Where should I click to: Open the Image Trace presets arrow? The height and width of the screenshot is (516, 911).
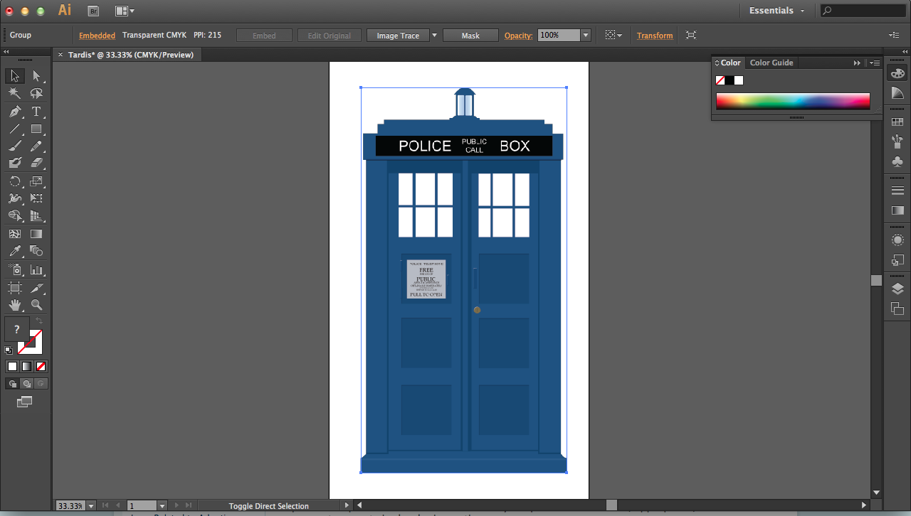click(x=434, y=36)
